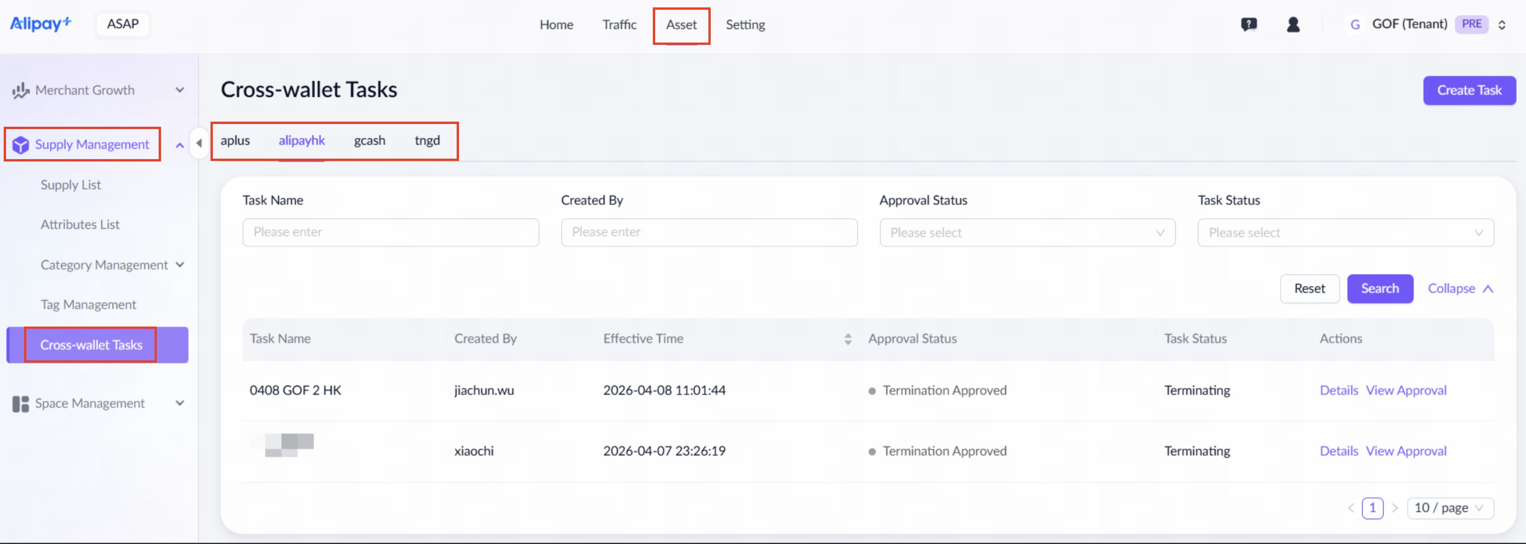Focus the Task Name input field
The width and height of the screenshot is (1526, 544).
[x=391, y=232]
